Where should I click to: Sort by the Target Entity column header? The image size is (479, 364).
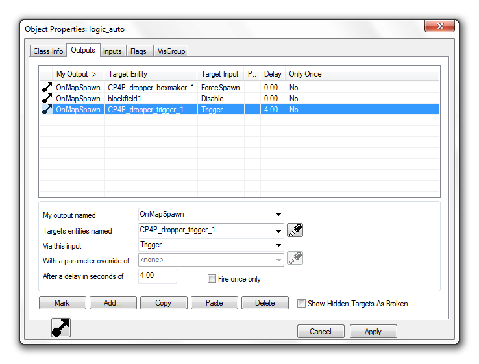pyautogui.click(x=151, y=74)
